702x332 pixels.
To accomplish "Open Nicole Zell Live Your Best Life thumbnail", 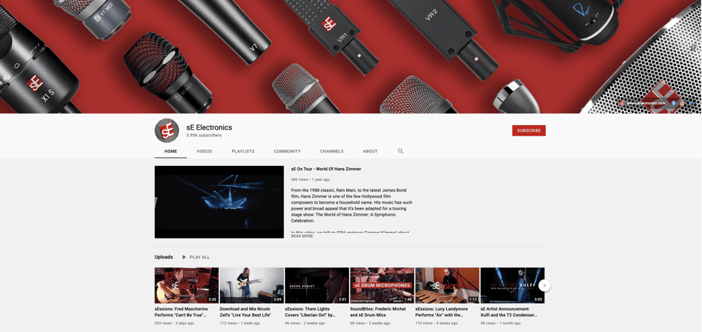I will click(251, 286).
